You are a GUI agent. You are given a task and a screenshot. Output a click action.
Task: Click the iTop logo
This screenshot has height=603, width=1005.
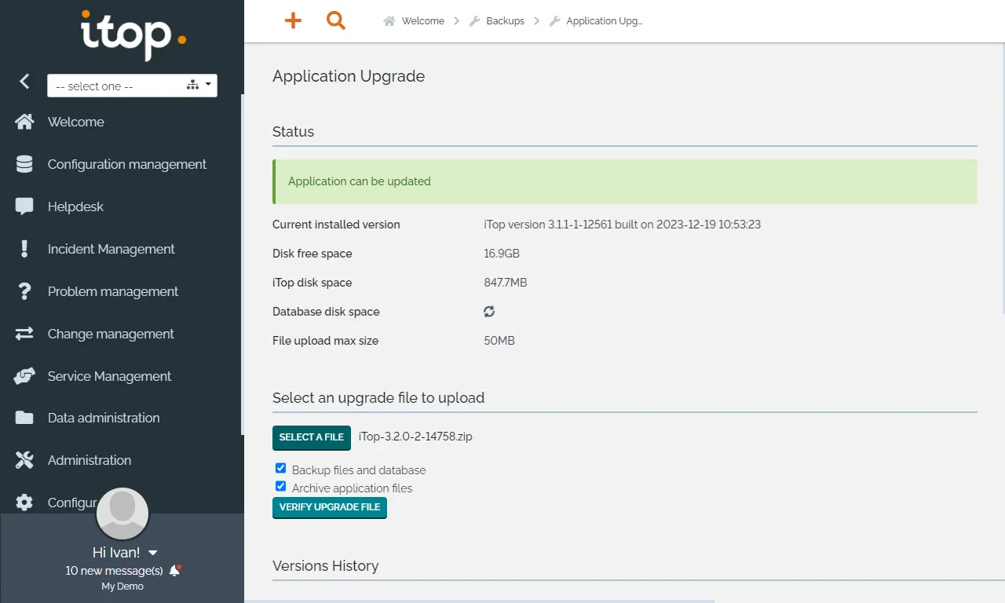133,35
